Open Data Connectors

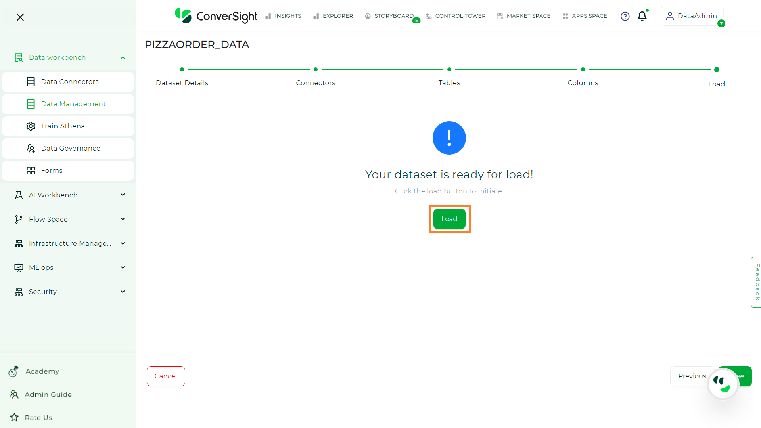coord(68,82)
